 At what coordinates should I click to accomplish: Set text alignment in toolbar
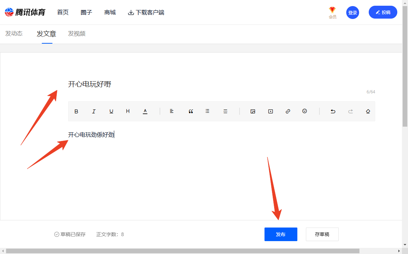pyautogui.click(x=171, y=111)
